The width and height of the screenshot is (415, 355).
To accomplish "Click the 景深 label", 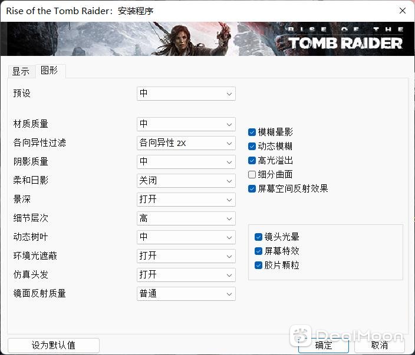I will [x=22, y=200].
